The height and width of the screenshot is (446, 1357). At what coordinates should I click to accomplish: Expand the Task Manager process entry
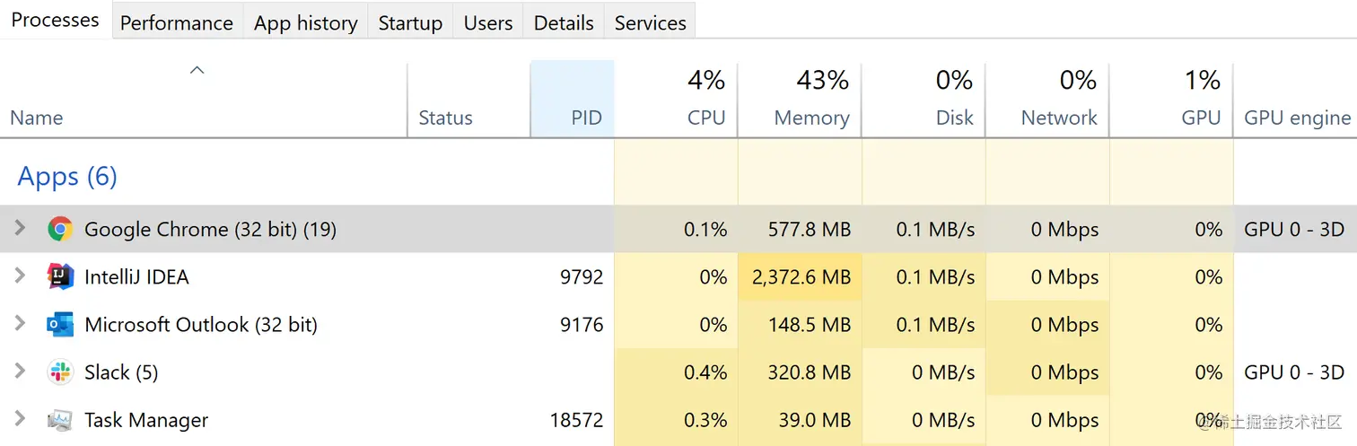pos(20,419)
